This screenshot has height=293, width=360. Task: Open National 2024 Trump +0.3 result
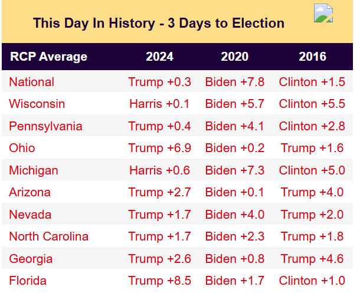[x=159, y=82]
